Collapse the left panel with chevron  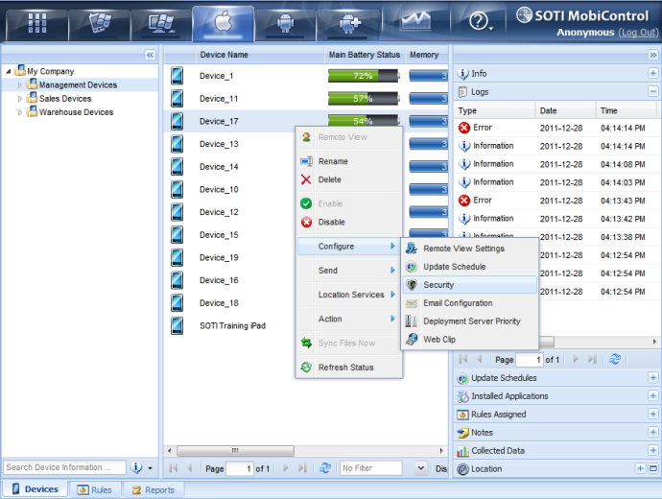click(150, 56)
